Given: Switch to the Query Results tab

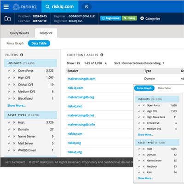Looking at the screenshot, I should [19, 33].
